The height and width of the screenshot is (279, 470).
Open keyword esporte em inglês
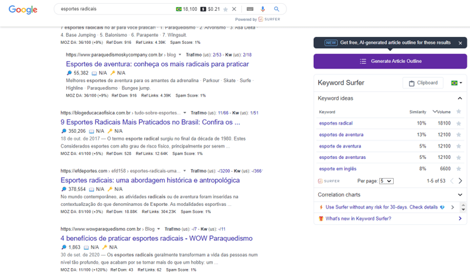tap(338, 168)
